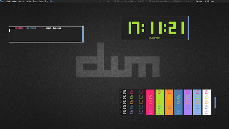229x129 pixels.
Task: Click the date and time in status bar
Action: (x=204, y=1)
